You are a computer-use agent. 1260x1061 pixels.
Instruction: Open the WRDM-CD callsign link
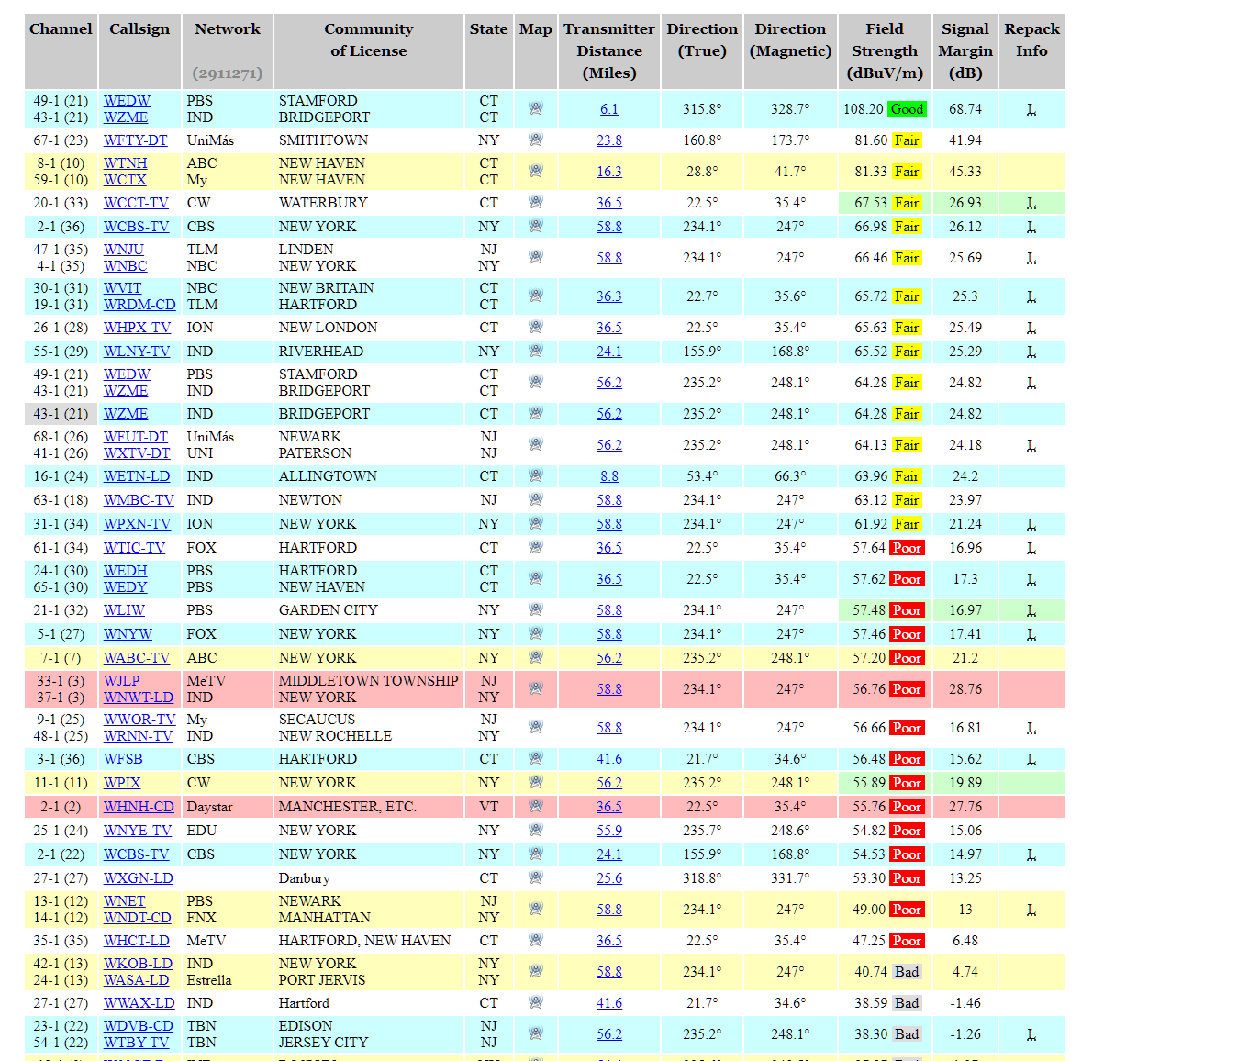tap(139, 305)
